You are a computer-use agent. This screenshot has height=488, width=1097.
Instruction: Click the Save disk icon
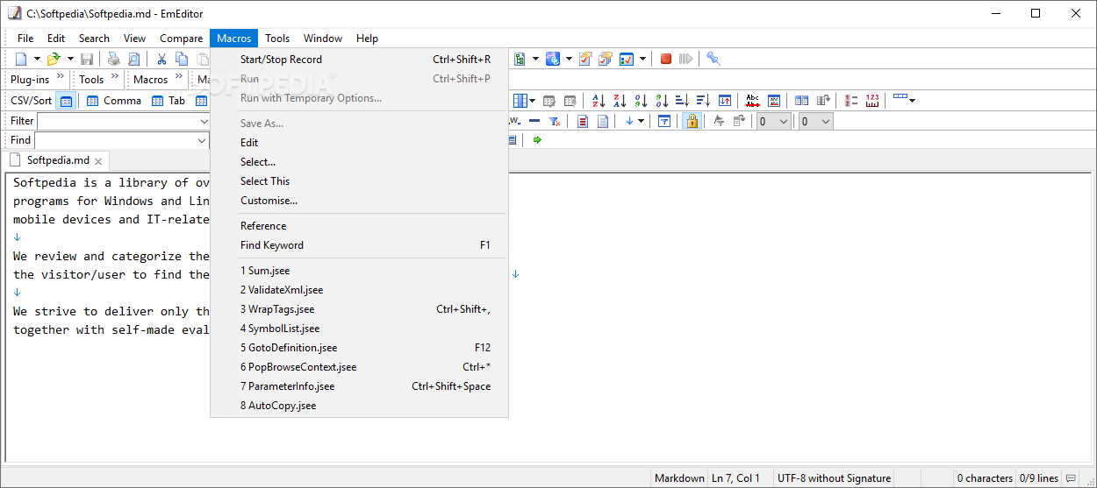(87, 59)
